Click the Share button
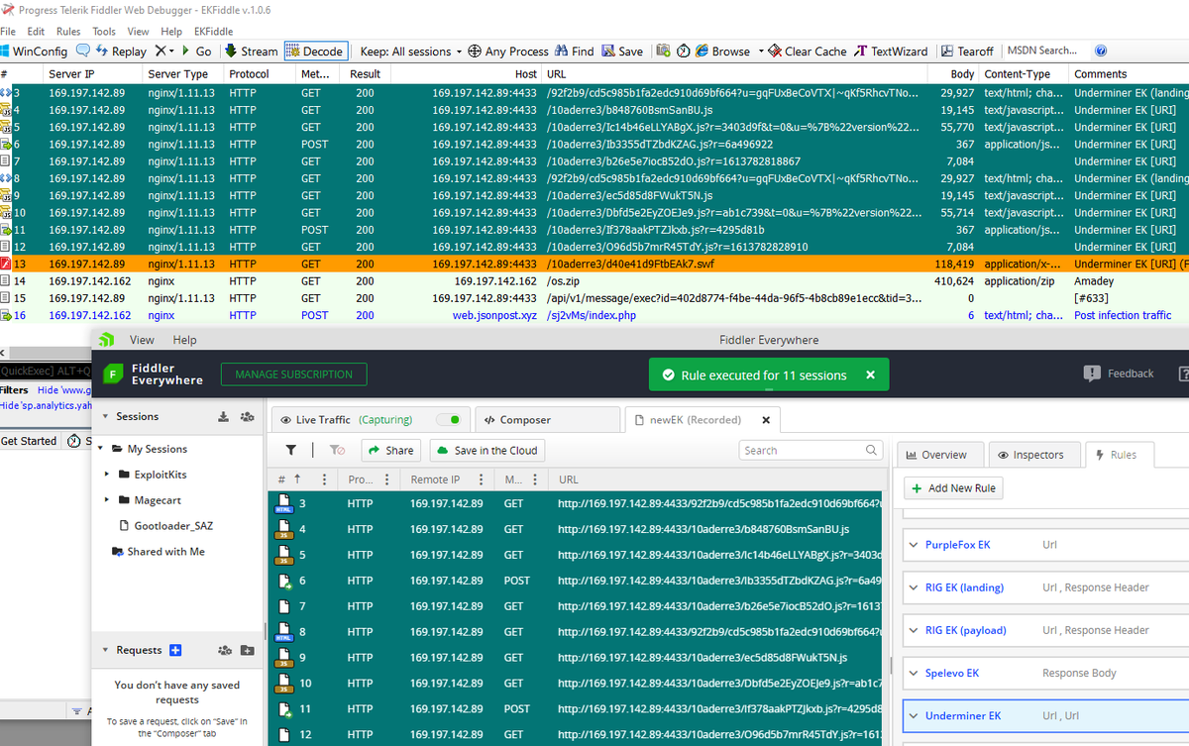 pyautogui.click(x=390, y=450)
